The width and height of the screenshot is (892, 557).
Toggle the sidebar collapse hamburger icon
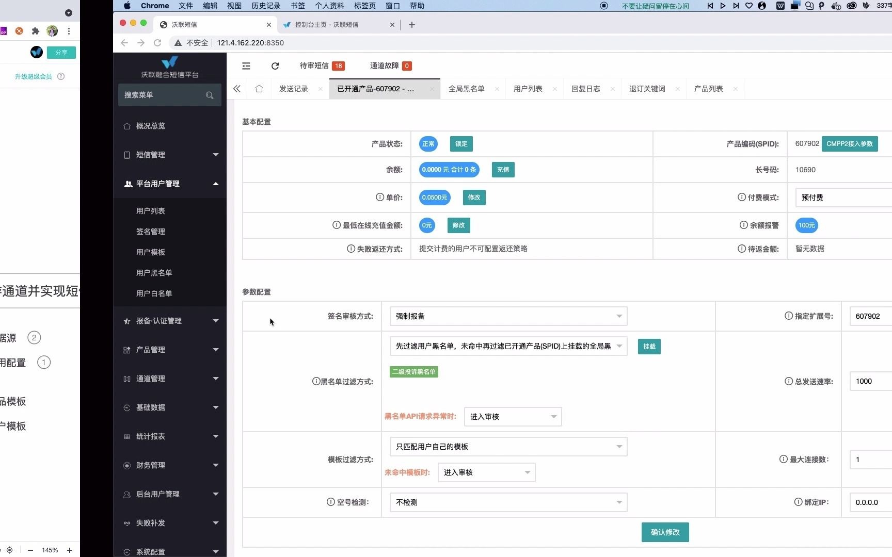[x=246, y=66]
